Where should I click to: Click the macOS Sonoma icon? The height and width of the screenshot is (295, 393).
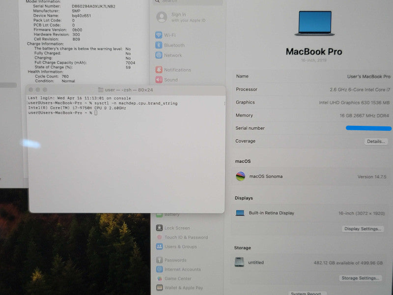click(x=240, y=177)
